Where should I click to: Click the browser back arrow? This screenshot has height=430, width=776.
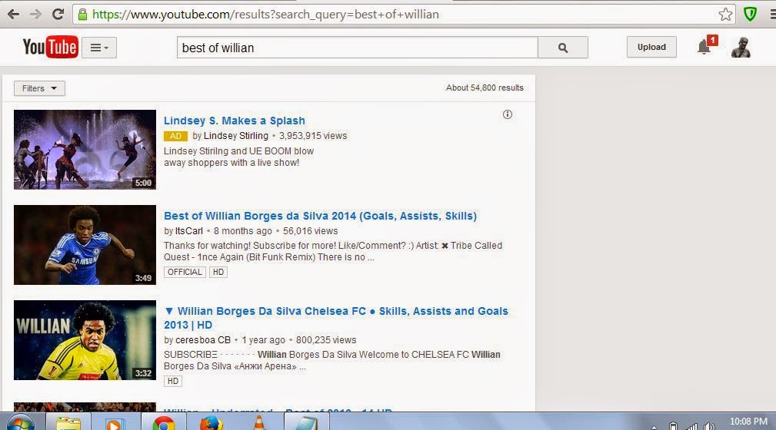pos(13,14)
